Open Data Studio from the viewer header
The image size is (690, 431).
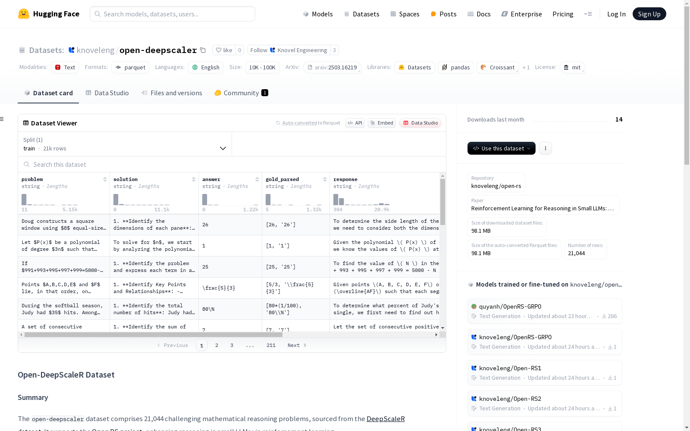tap(420, 123)
